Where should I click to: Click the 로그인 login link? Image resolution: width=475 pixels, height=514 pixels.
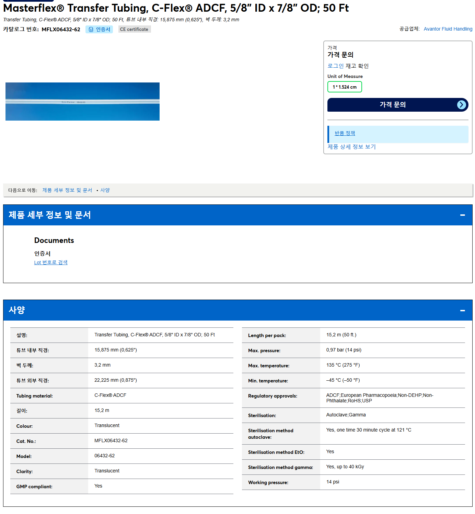335,66
